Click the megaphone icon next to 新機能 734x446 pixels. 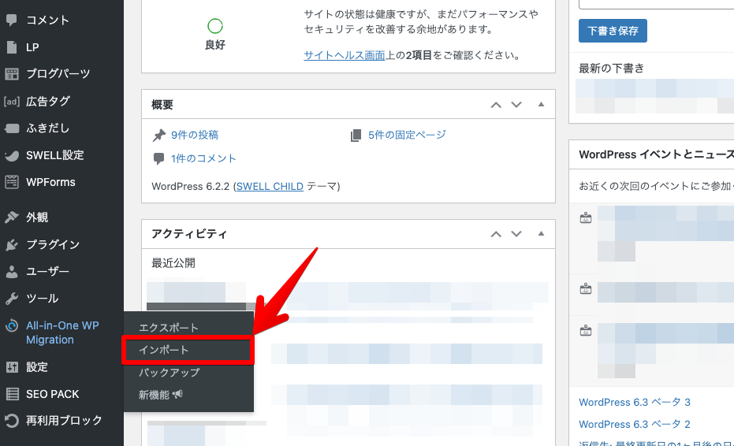pos(177,395)
